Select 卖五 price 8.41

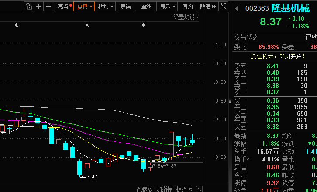[273, 66]
